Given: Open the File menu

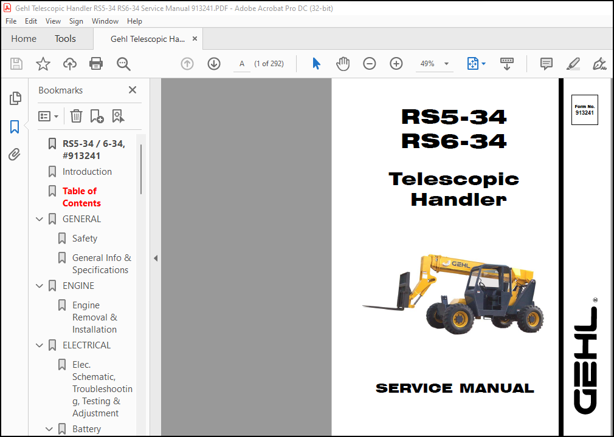Looking at the screenshot, I should click(11, 21).
